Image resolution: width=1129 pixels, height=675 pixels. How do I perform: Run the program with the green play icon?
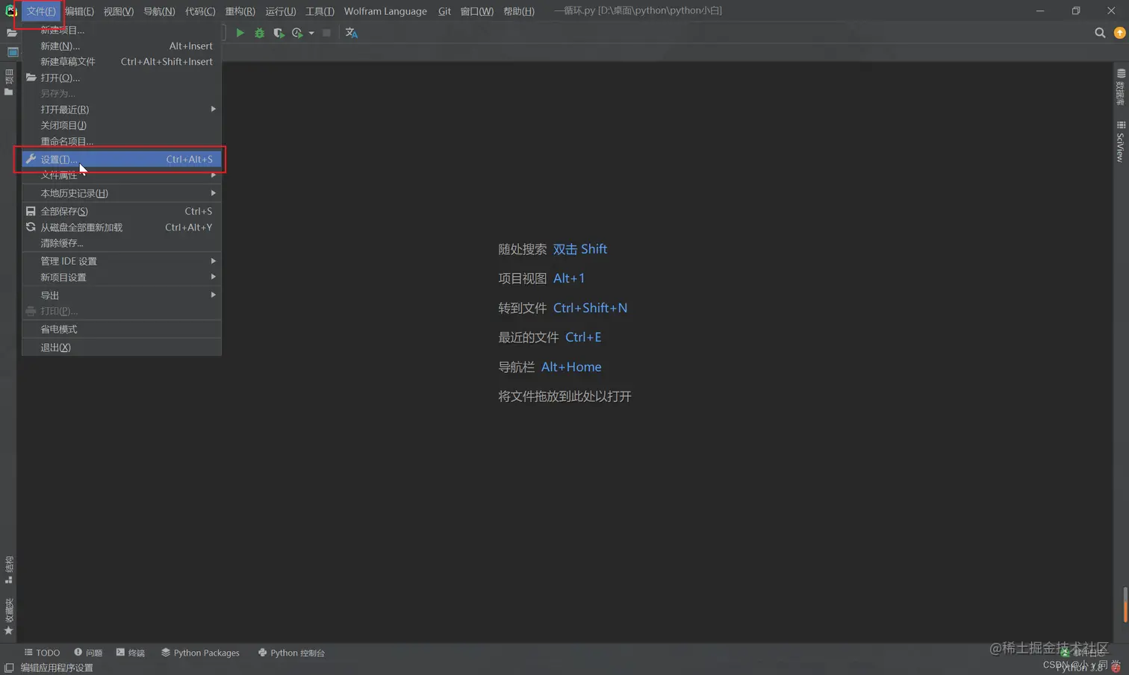tap(240, 33)
